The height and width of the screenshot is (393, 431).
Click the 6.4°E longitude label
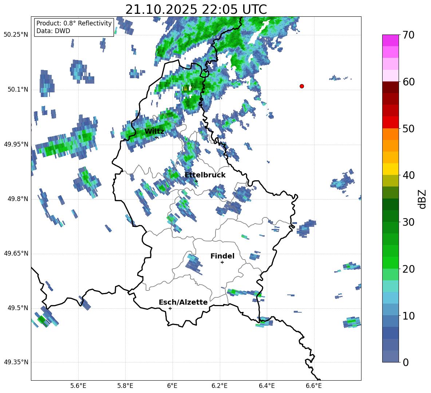point(266,386)
